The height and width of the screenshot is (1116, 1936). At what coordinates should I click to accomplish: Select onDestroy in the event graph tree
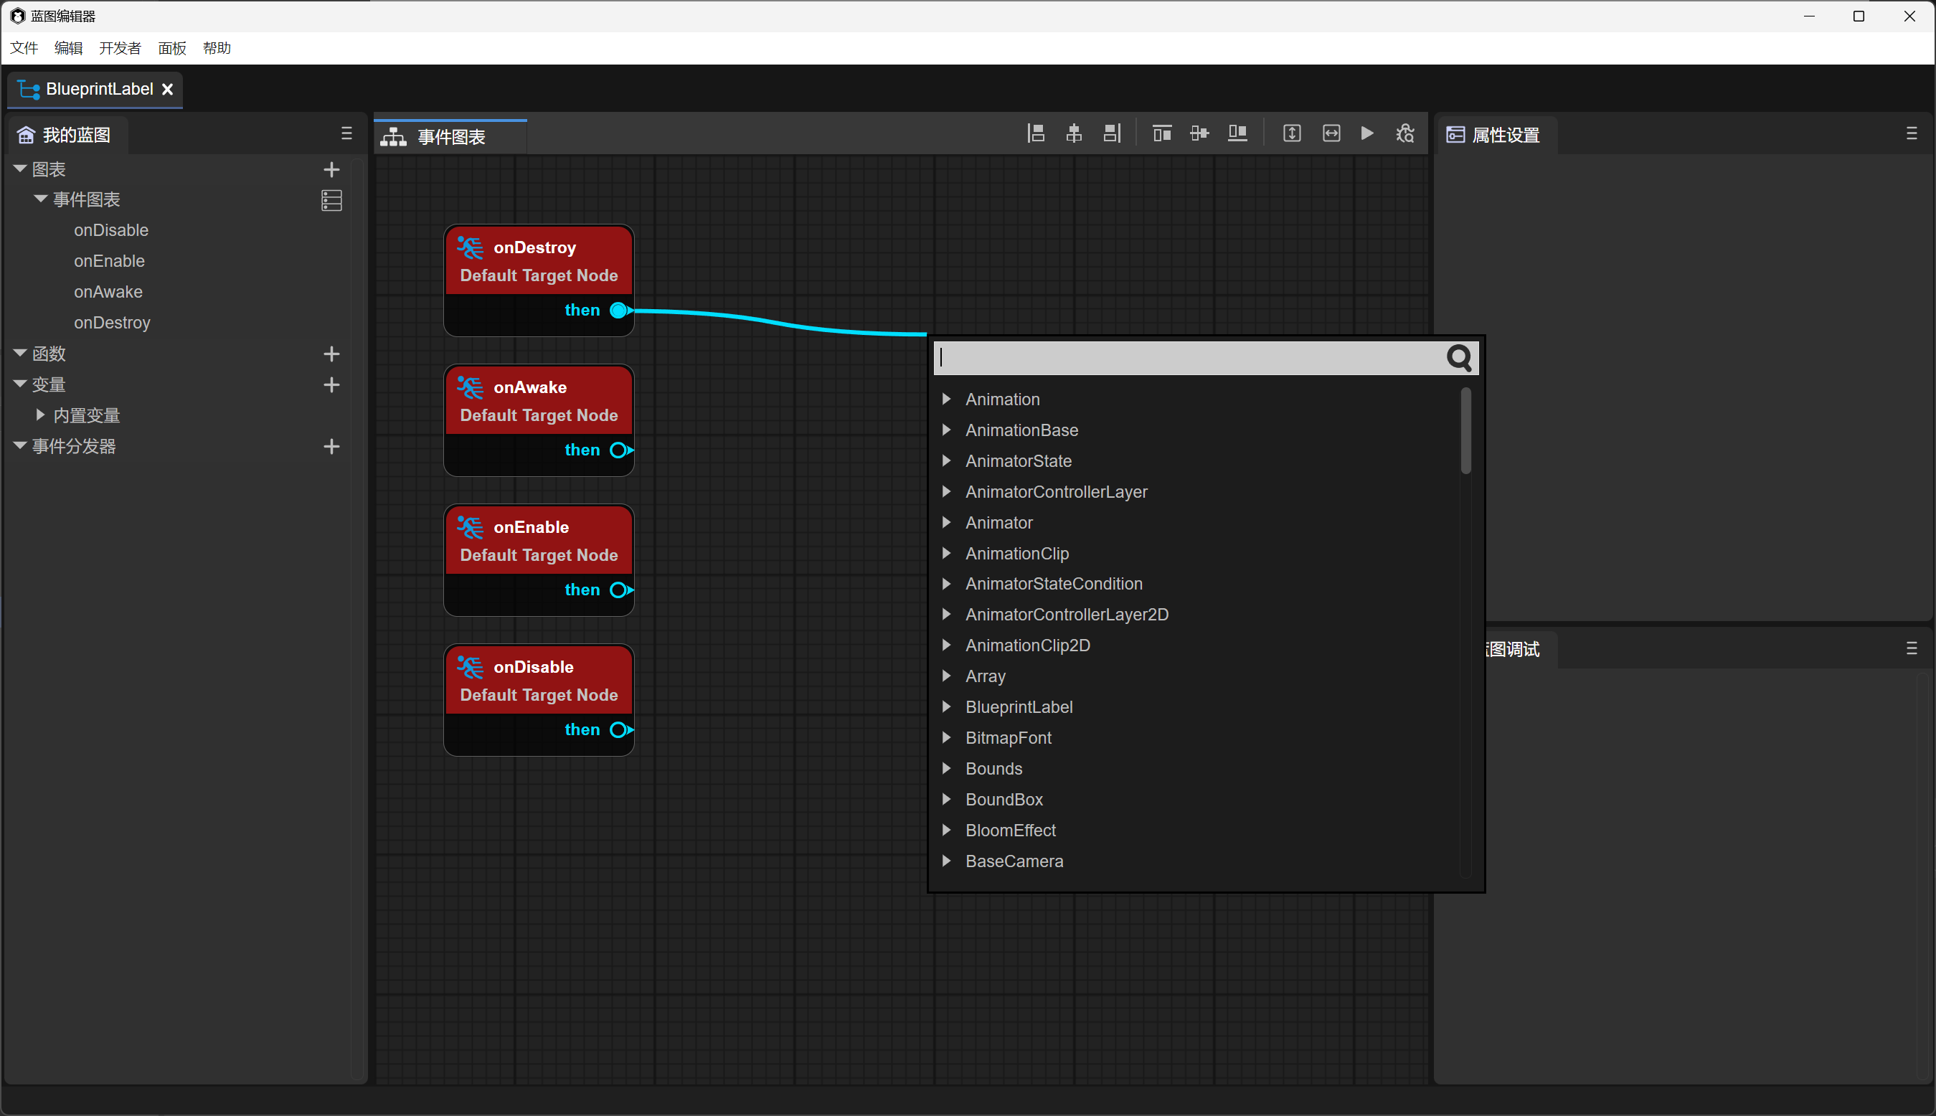coord(112,323)
